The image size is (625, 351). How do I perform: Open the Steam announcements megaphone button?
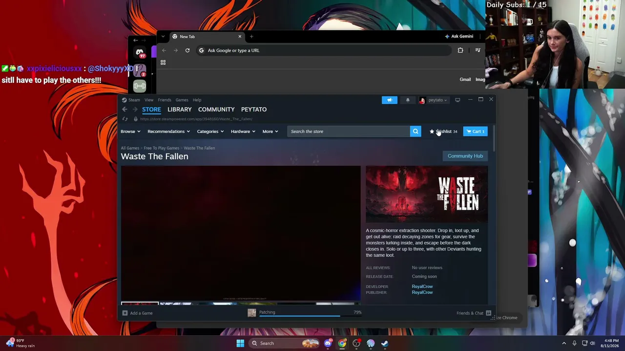(390, 100)
